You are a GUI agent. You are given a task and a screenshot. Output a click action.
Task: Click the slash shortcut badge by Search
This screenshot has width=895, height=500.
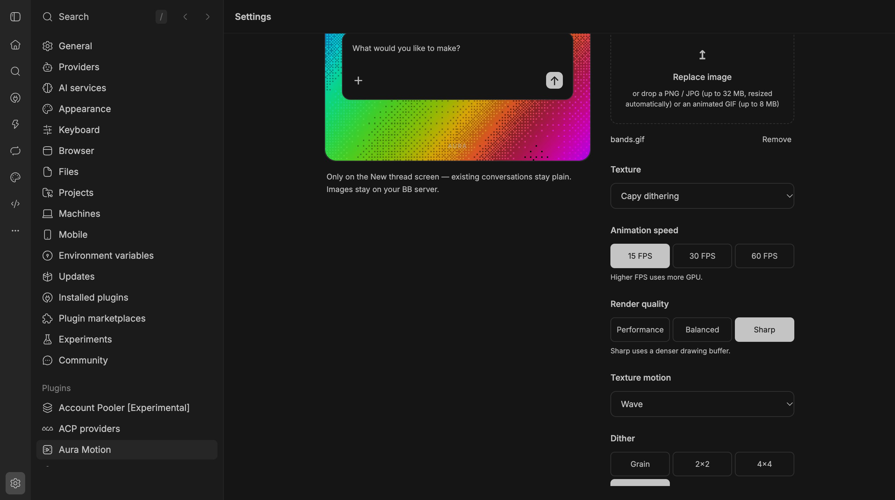[161, 17]
